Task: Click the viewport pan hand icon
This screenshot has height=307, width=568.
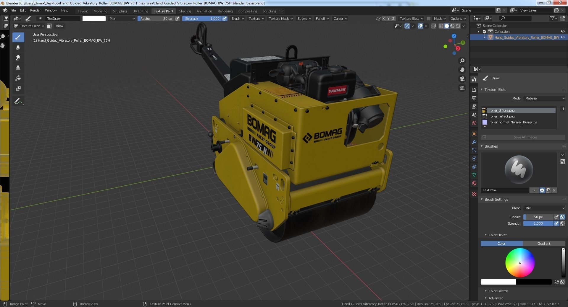Action: [x=462, y=70]
